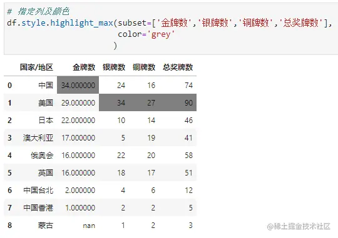The height and width of the screenshot is (238, 338).
Task: Click the silver value 5 for 澳大利亚
Action: pyautogui.click(x=123, y=137)
